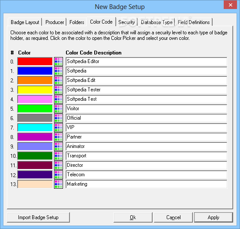Click the cyan swatch for VIP
240x229 pixels.
click(35, 127)
